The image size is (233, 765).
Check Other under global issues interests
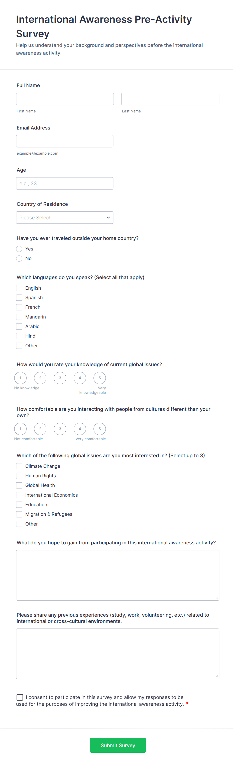19,524
